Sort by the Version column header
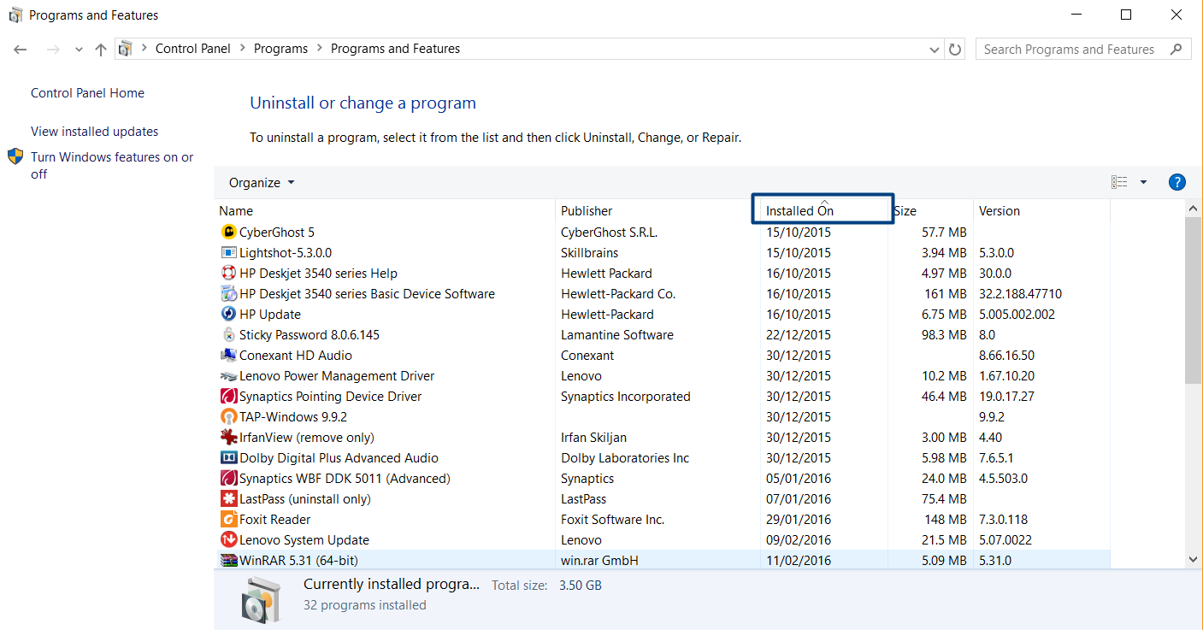Viewport: 1203px width, 630px height. tap(1041, 210)
